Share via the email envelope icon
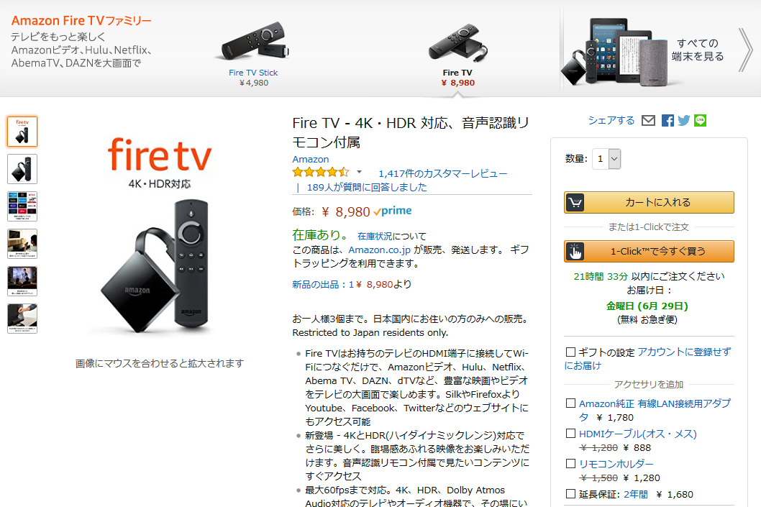761x507 pixels. 648,120
